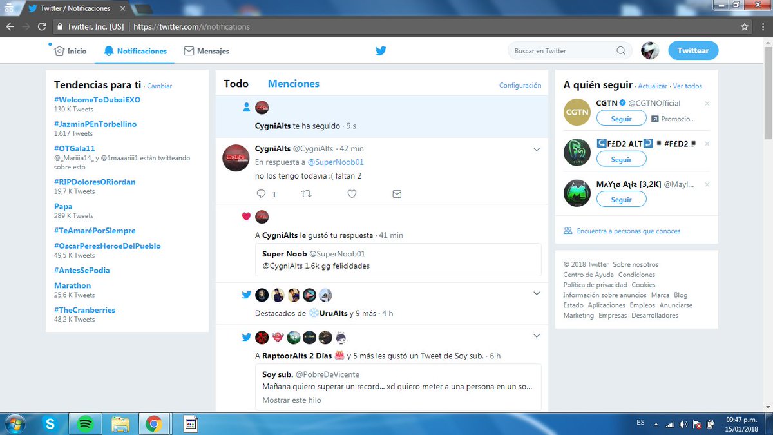Dismiss the CGTN follow suggestion
Viewport: 773px width, 435px height.
707,103
